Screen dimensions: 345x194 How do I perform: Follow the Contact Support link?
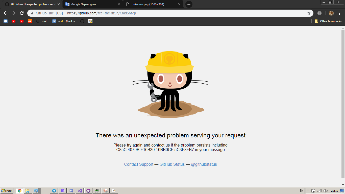pos(139,164)
